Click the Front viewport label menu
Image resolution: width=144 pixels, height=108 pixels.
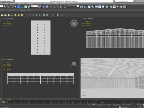click(x=88, y=19)
